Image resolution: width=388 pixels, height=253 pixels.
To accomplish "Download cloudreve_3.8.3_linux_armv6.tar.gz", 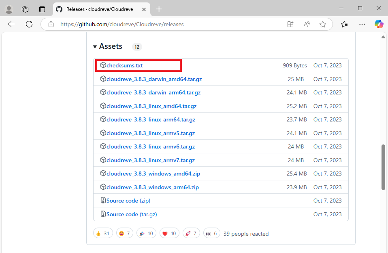I will pos(151,147).
